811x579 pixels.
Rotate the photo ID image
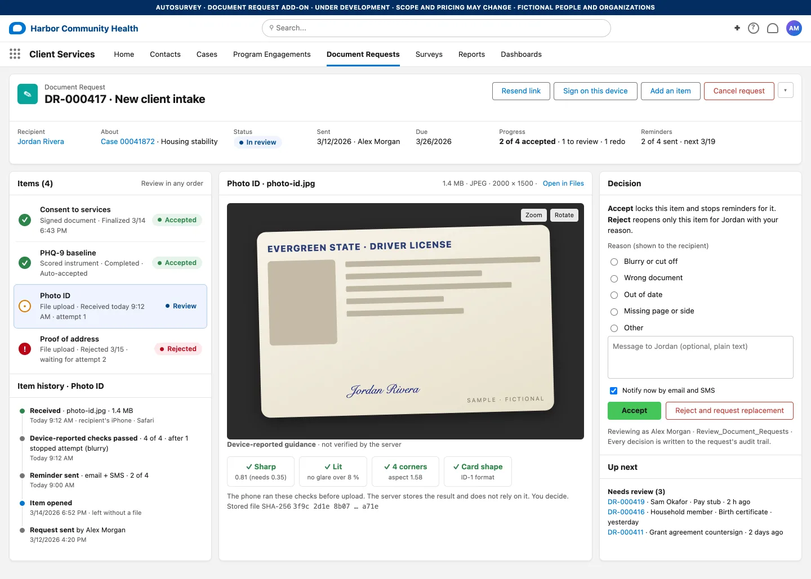click(564, 215)
